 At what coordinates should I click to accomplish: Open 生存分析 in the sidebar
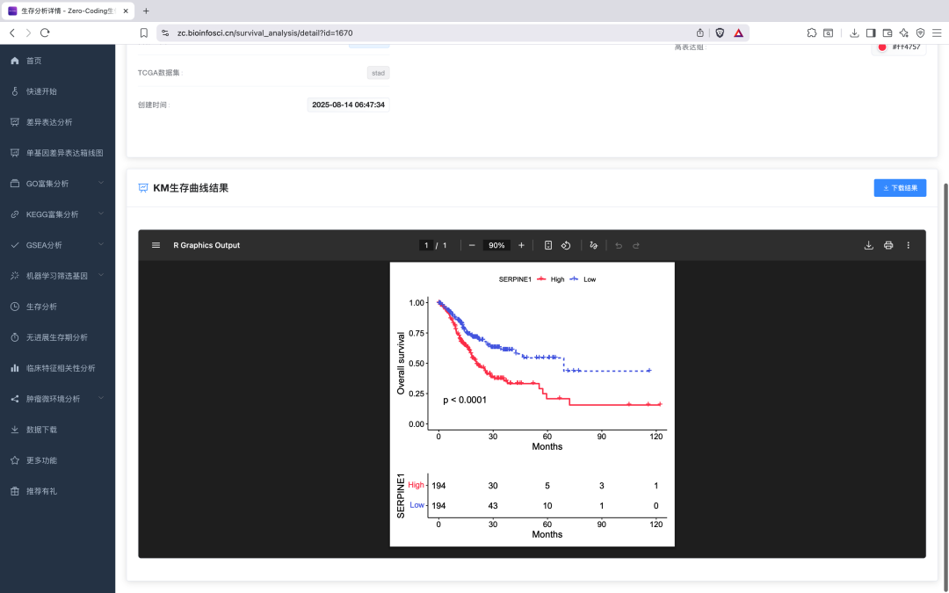pyautogui.click(x=41, y=307)
